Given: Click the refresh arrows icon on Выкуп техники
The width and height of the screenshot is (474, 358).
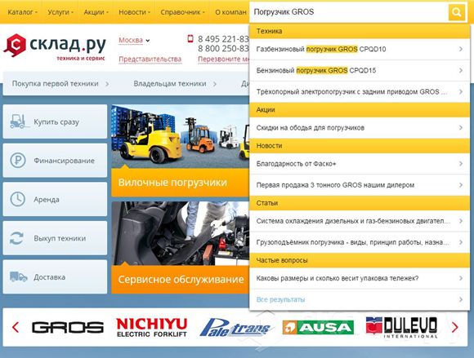Looking at the screenshot, I should click(x=16, y=238).
